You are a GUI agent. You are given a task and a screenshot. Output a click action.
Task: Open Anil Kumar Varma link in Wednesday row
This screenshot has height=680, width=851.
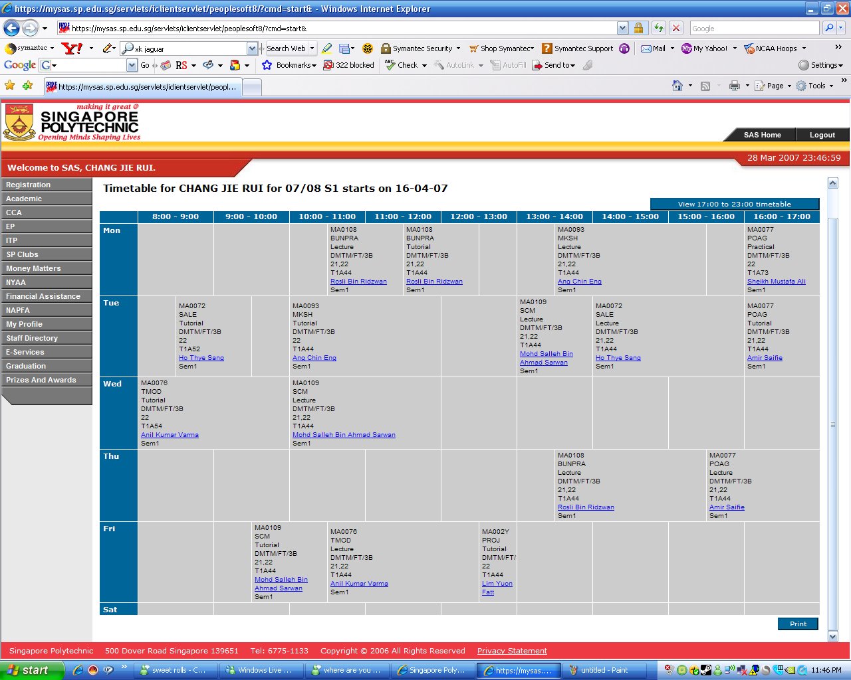tap(170, 435)
